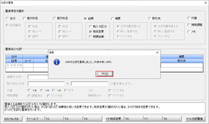Screen dimensions: 209x124
Task: Check 部門 under 貸方科目
Action: pyautogui.click(x=60, y=37)
